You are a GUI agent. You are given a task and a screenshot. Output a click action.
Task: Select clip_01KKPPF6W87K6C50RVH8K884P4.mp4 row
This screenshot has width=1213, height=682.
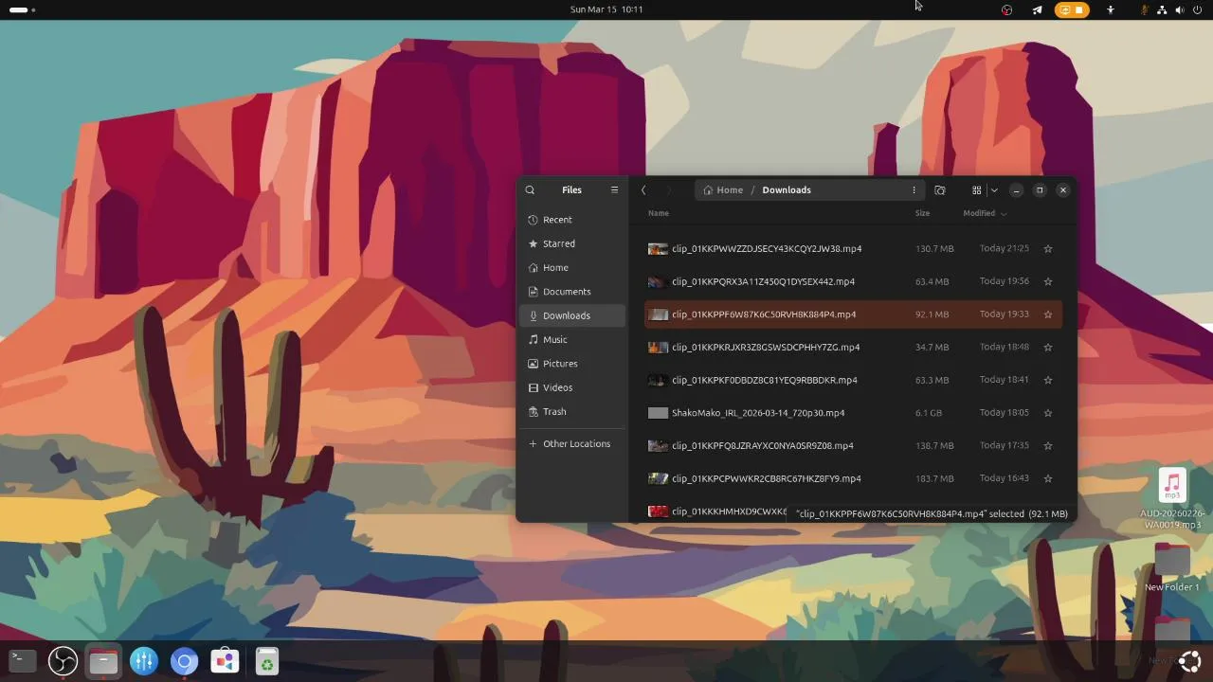tap(853, 314)
